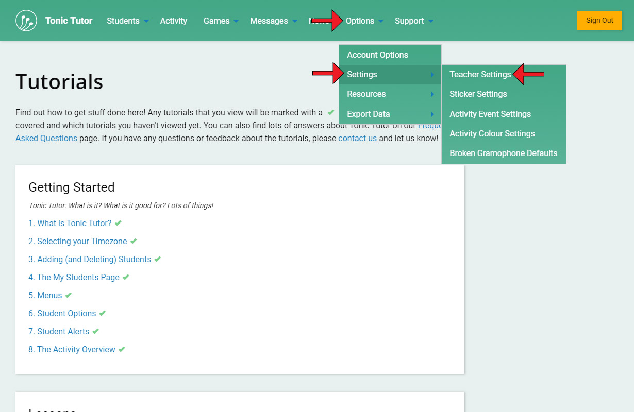634x412 pixels.
Task: Click the submenu arrow beside Settings
Action: (432, 75)
